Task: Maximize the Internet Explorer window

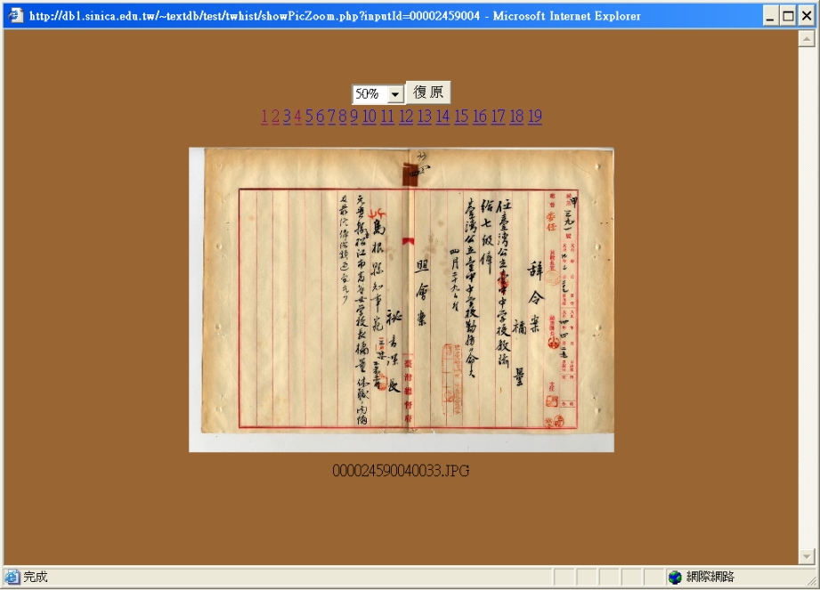Action: [x=788, y=15]
